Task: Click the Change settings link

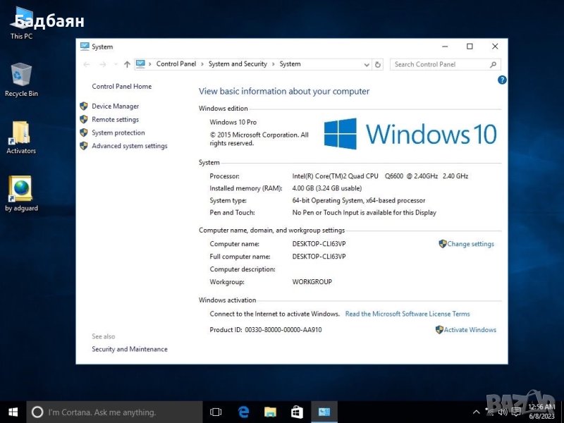Action: [470, 244]
